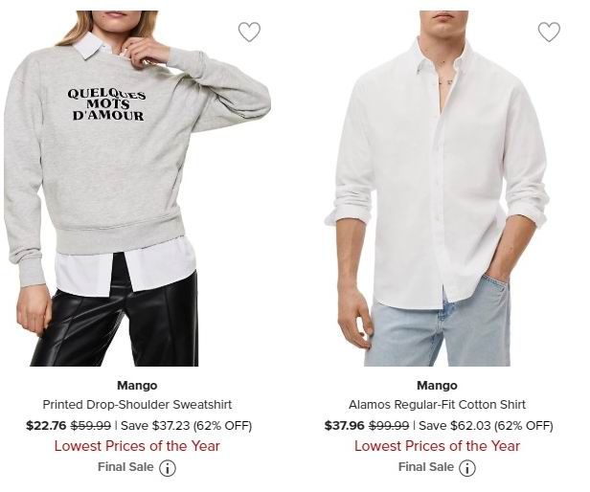The image size is (590, 492).
Task: Favorite the Printed Drop-Shoulder Sweatshirt with heart icon
Action: pos(249,32)
